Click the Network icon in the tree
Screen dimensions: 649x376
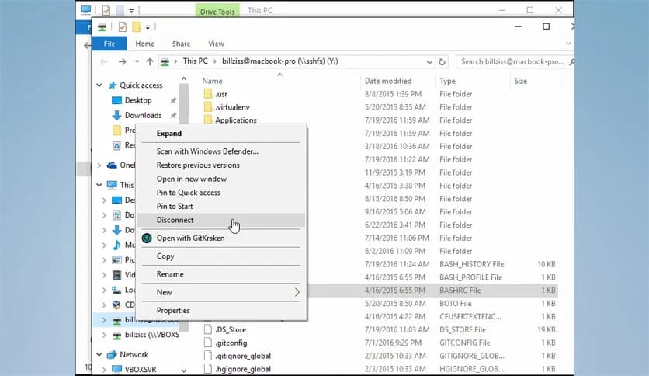point(112,354)
